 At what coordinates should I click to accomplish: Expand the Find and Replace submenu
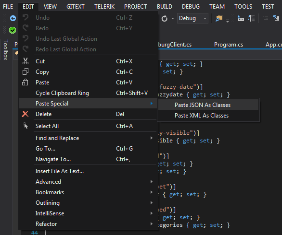(x=88, y=138)
